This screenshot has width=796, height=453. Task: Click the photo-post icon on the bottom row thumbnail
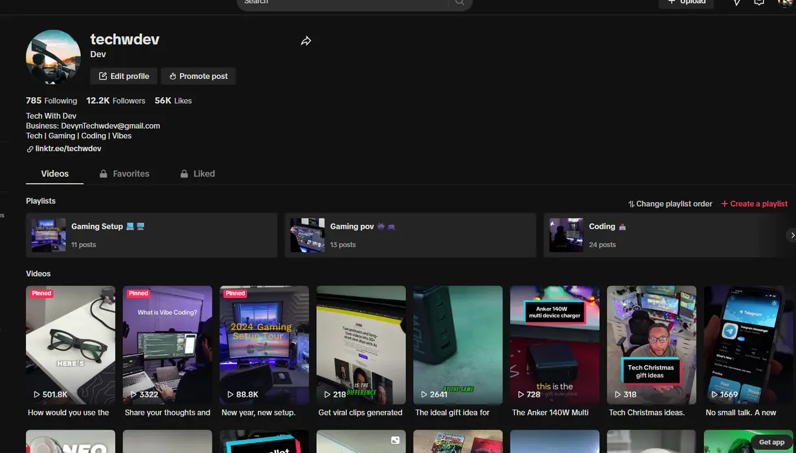(x=395, y=441)
